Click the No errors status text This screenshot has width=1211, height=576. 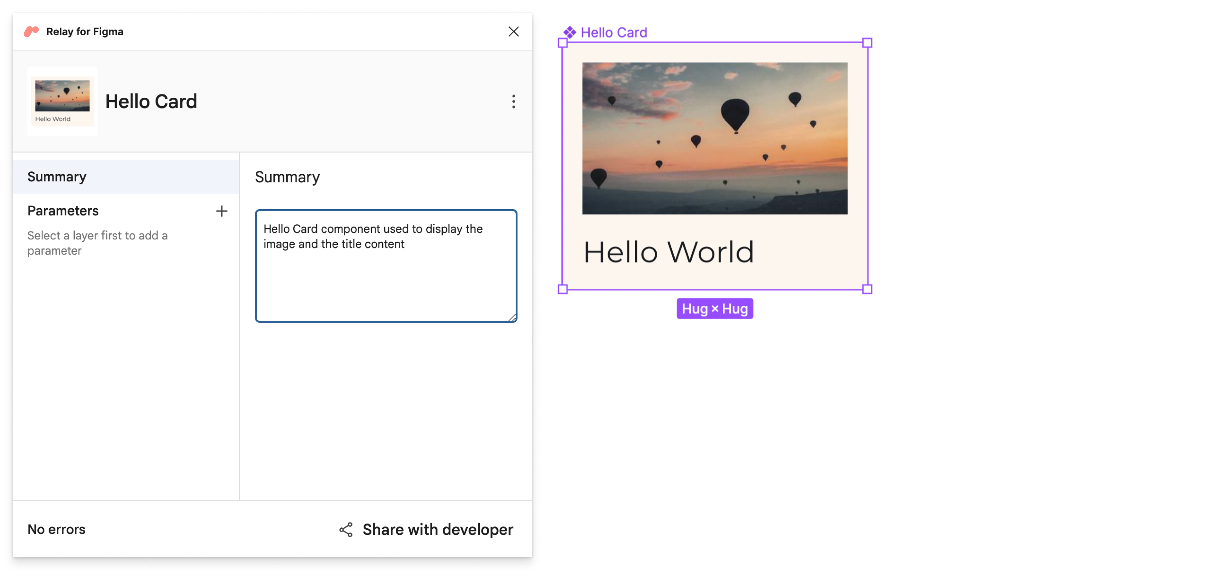coord(56,529)
